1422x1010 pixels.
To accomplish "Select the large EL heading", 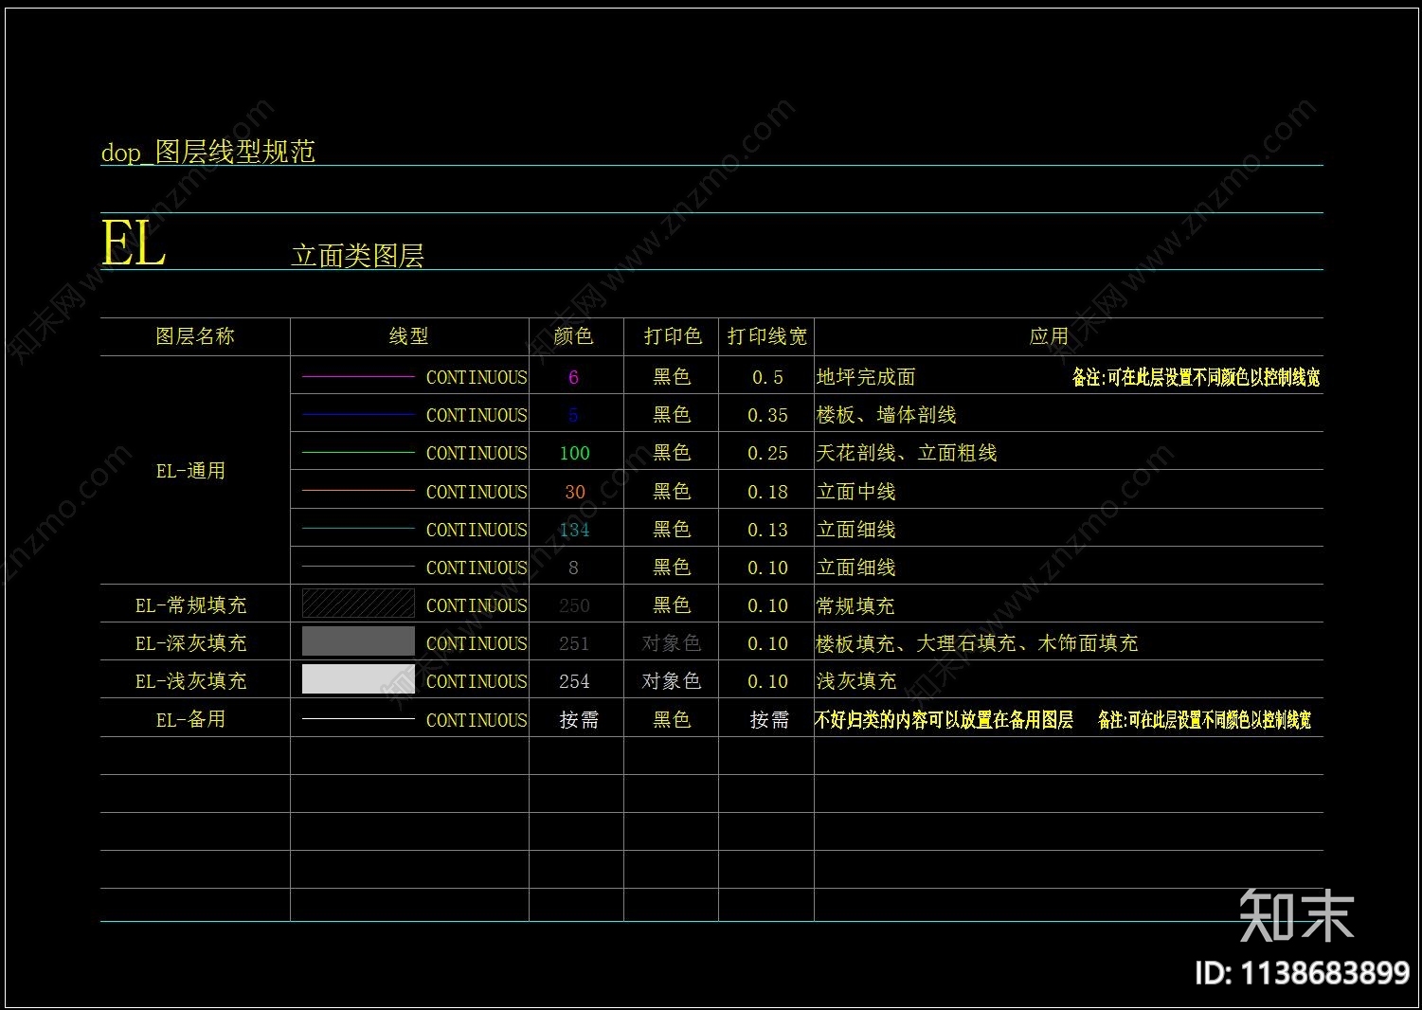I will (134, 243).
